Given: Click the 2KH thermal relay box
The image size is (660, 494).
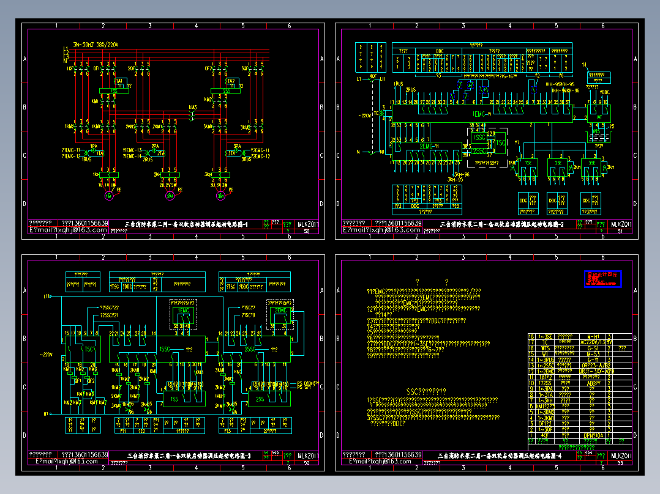Looking at the screenshot, I should [x=170, y=175].
